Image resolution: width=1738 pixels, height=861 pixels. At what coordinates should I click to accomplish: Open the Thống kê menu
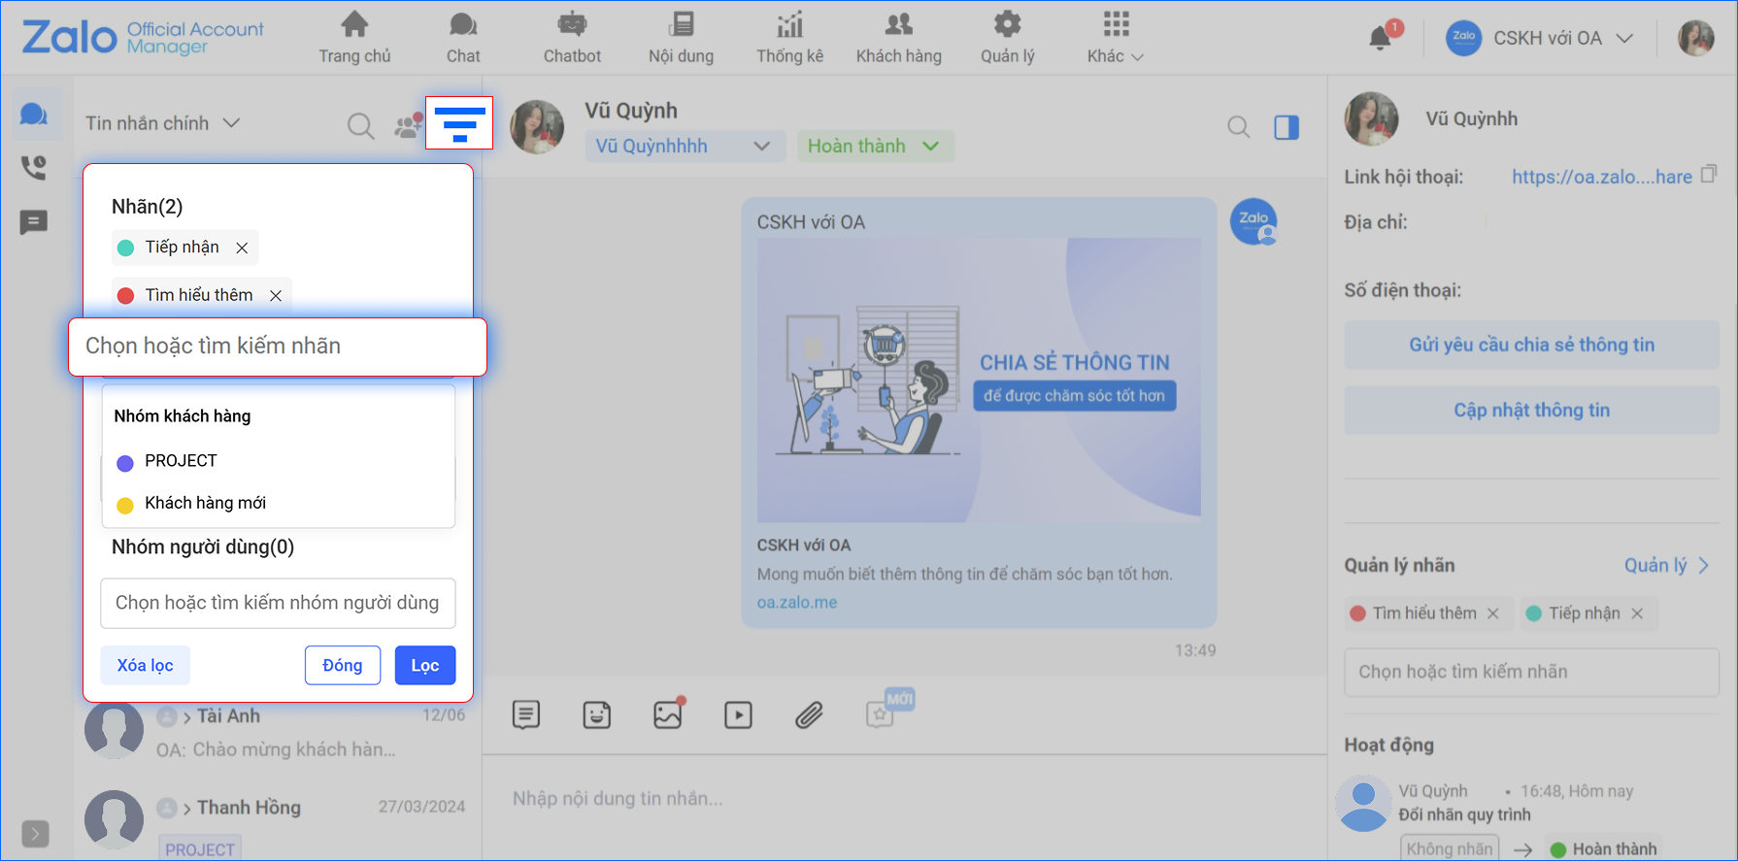(789, 38)
